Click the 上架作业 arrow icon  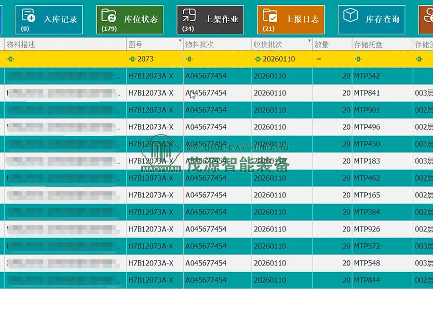tap(189, 15)
